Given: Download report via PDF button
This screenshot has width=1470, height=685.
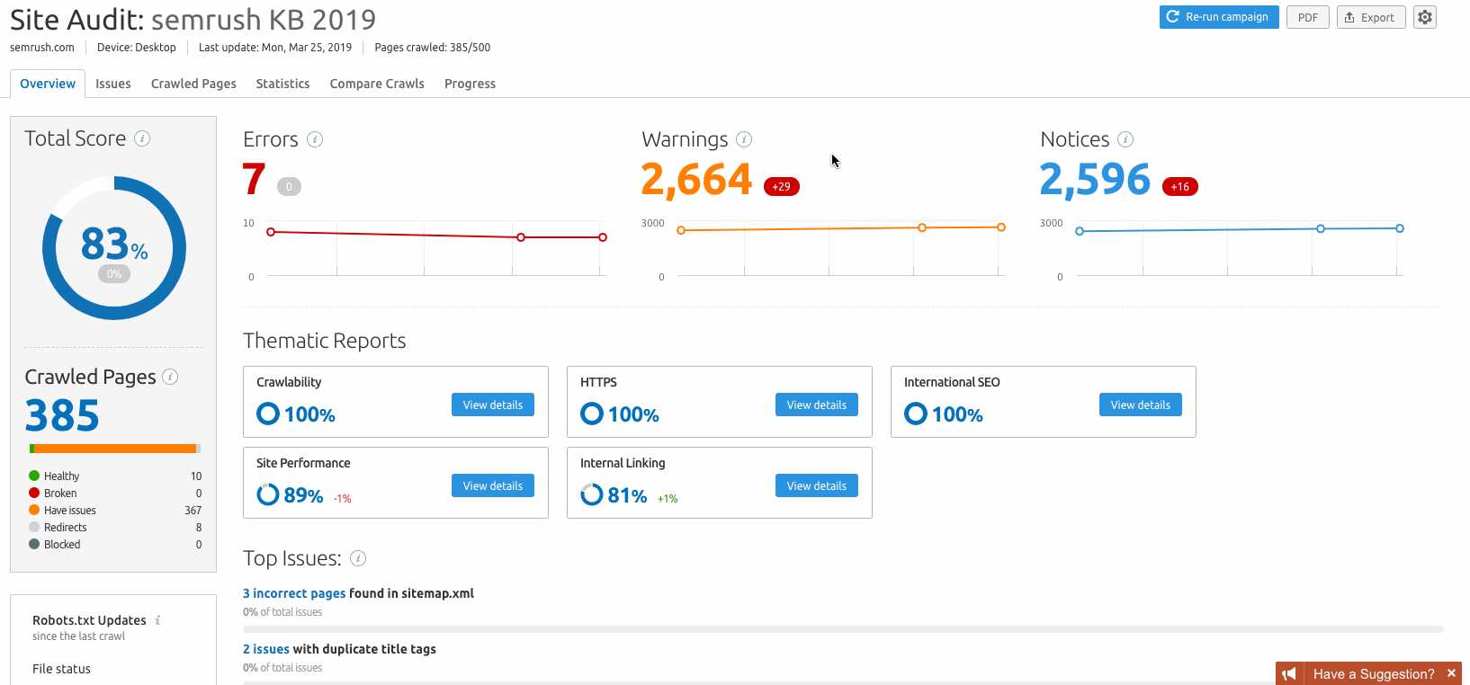Looking at the screenshot, I should (x=1308, y=17).
